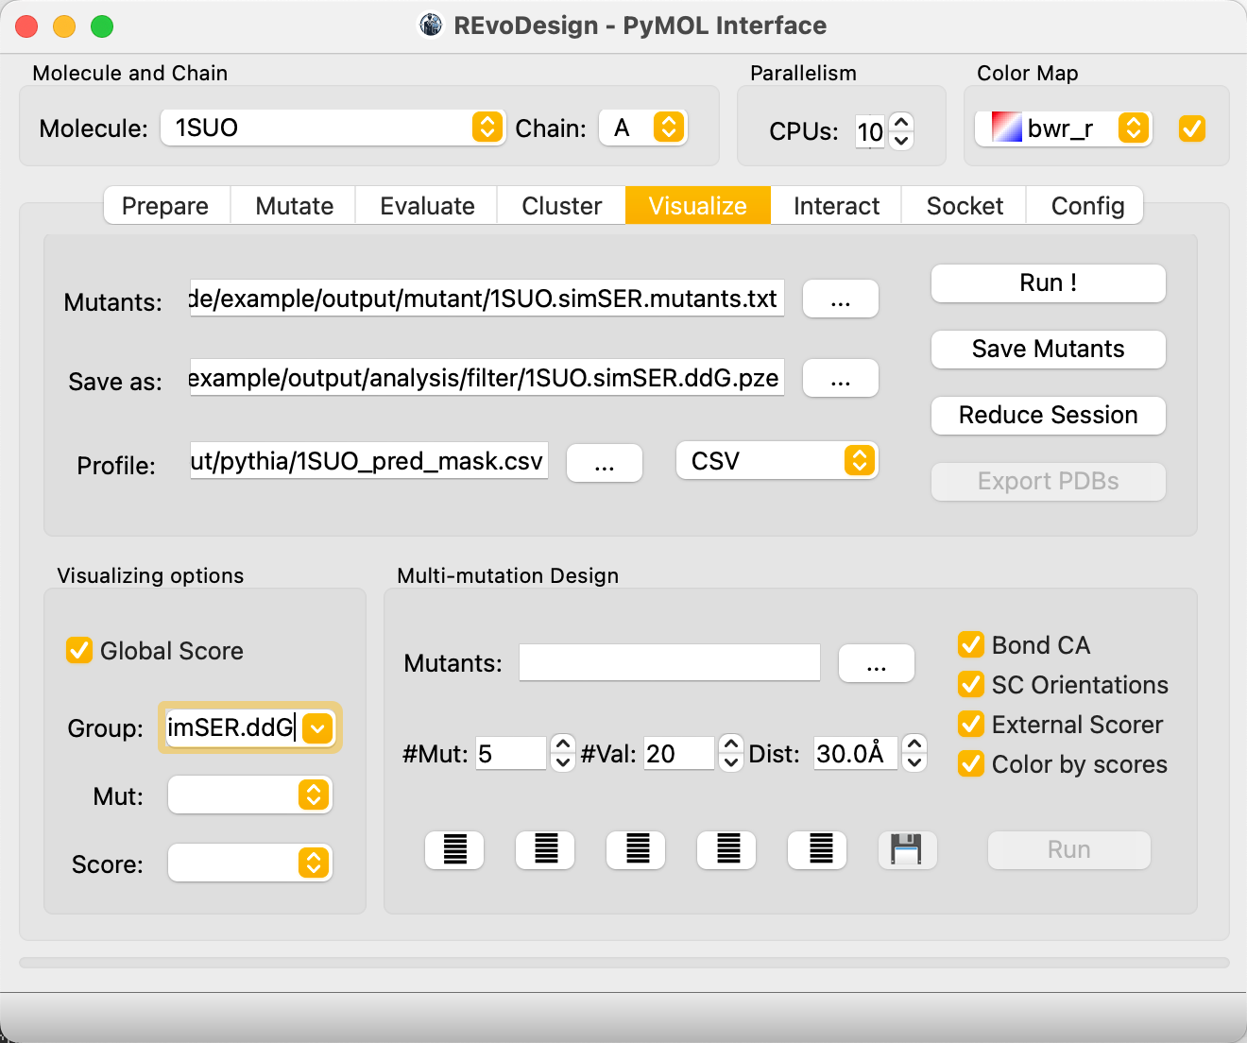Viewport: 1247px width, 1043px height.
Task: Open the Molecule dropdown showing 1SUO
Action: (333, 128)
